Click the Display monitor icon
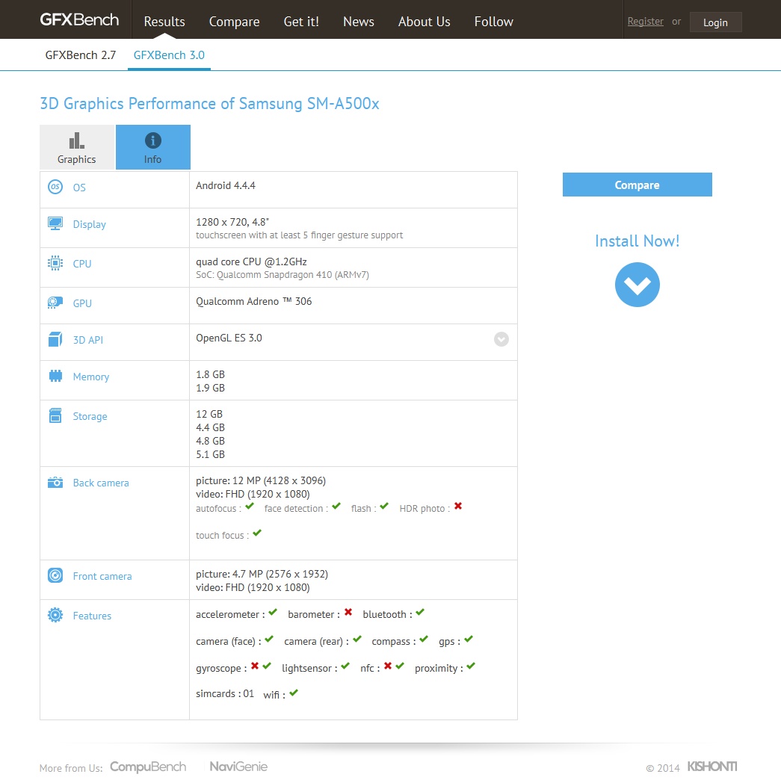Viewport: 781px width, 783px height. (x=55, y=223)
